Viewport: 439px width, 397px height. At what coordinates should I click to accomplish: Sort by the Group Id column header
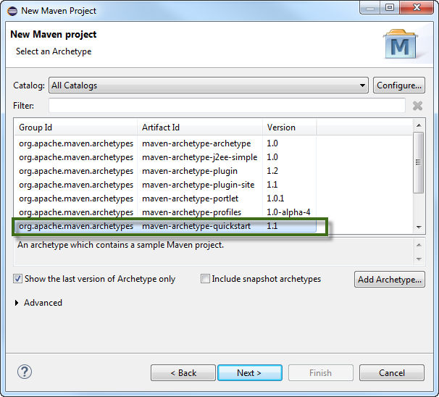pos(75,128)
